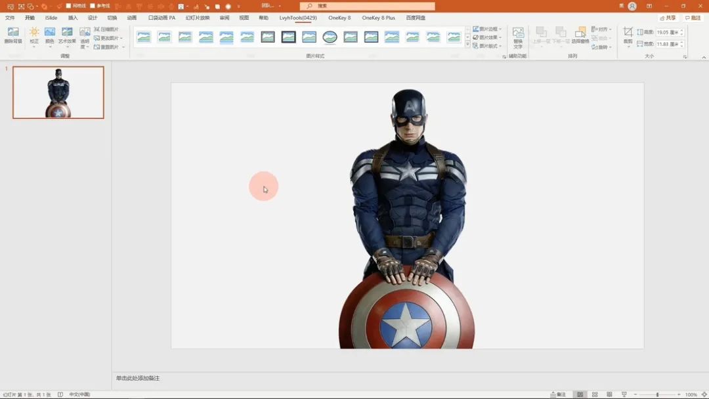Screen dimensions: 709x399
Task: Click the zoom slider in status bar
Action: pos(658,394)
